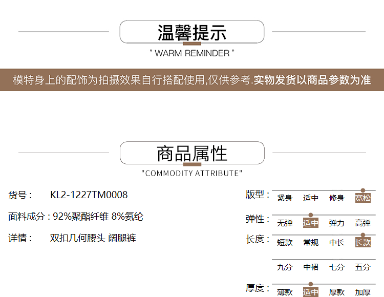This screenshot has width=384, height=297.
Task: Select 高弹 elasticity option
Action: [x=362, y=223]
